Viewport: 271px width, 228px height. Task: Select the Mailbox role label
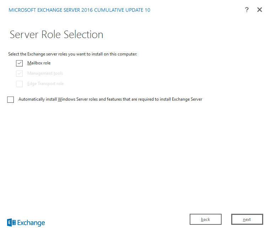pyautogui.click(x=39, y=63)
